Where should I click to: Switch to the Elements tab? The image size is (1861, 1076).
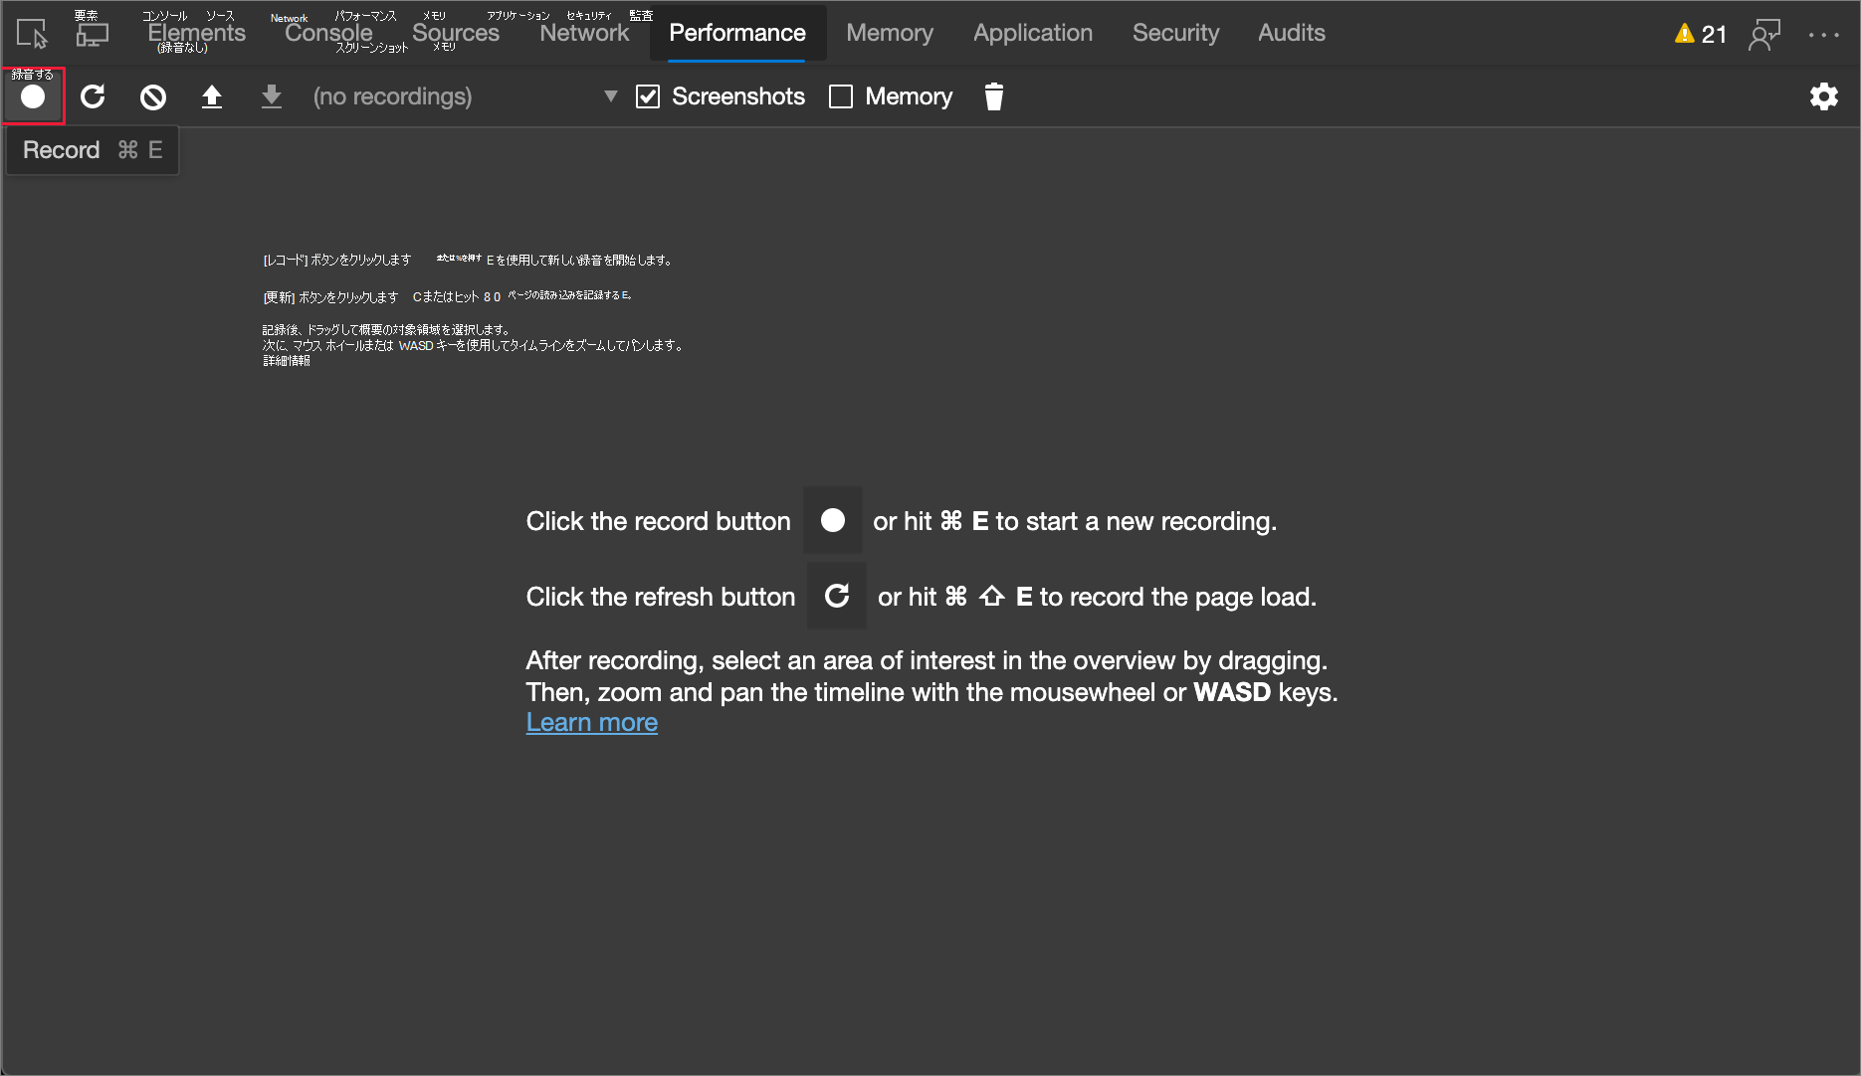(196, 33)
